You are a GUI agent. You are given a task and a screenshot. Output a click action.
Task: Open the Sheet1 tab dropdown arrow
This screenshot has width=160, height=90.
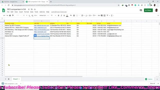(x=19, y=79)
